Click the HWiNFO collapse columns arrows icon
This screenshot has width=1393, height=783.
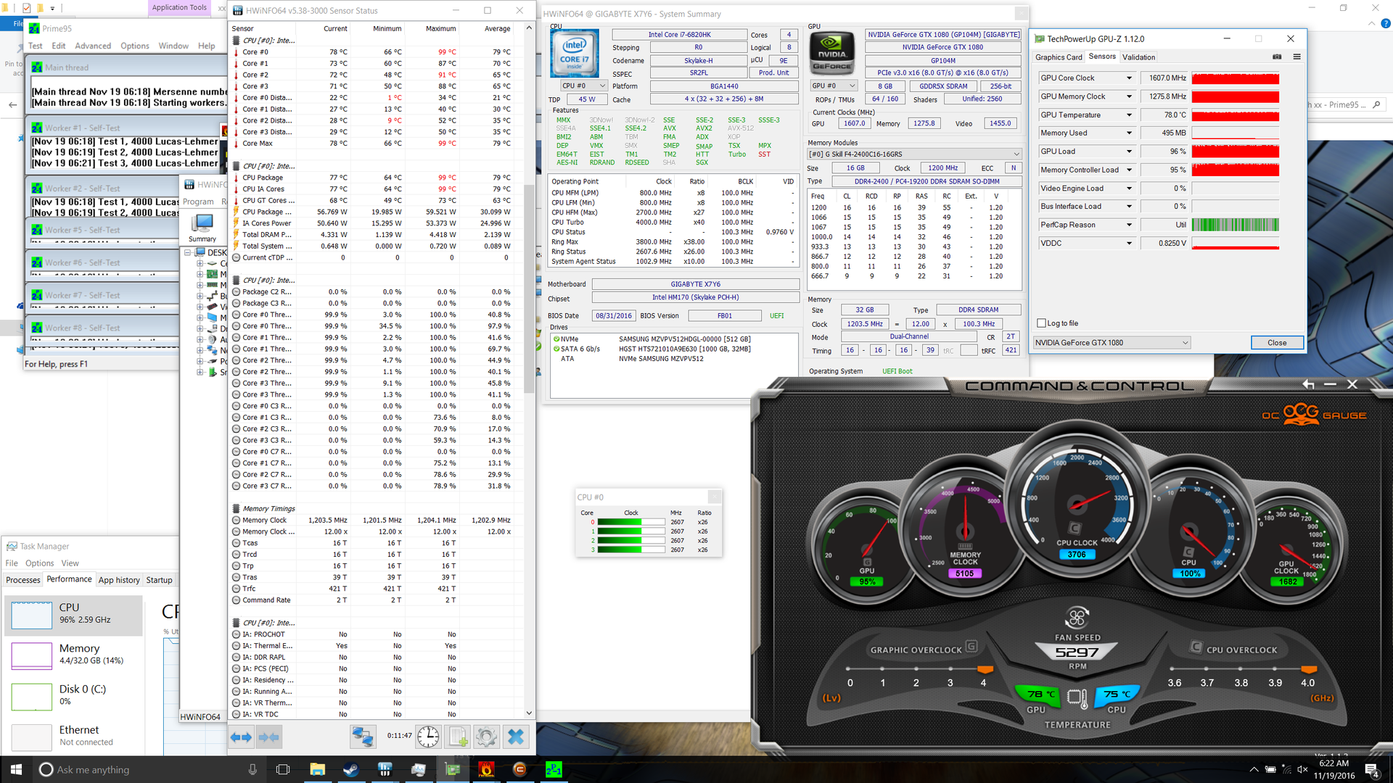coord(268,737)
